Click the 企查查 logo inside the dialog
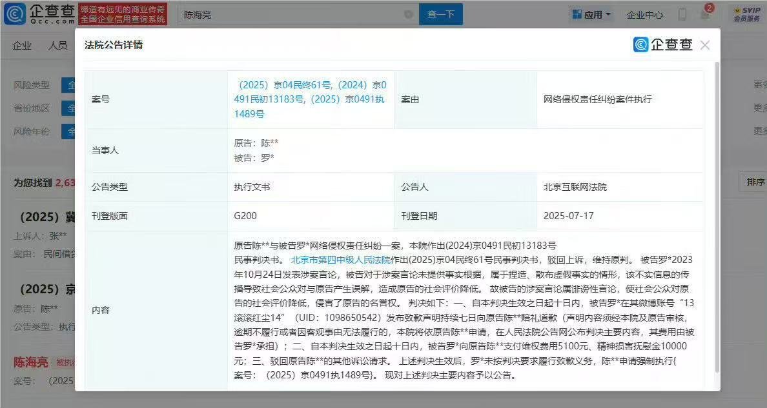Image resolution: width=767 pixels, height=408 pixels. point(663,44)
